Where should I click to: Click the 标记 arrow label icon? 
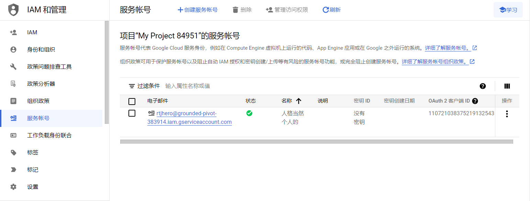(x=13, y=170)
